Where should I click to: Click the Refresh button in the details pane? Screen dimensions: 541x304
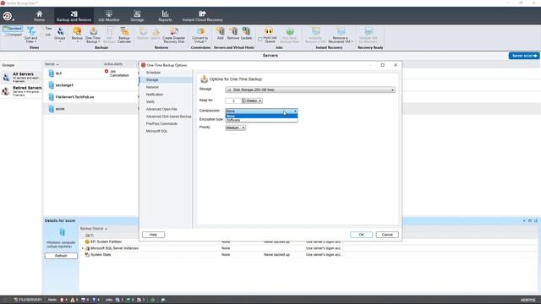[61, 256]
